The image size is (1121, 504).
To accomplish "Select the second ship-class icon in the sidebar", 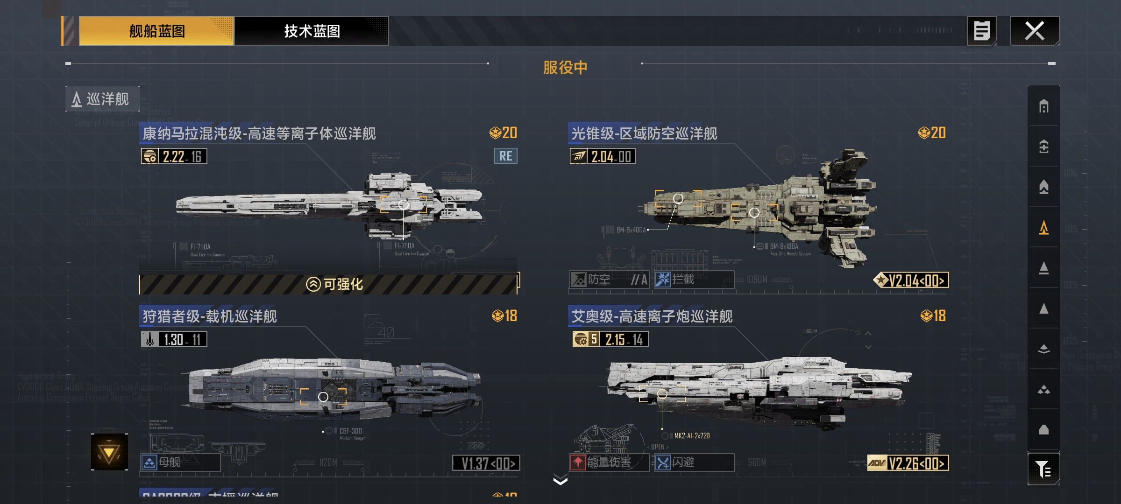I will pyautogui.click(x=1044, y=147).
